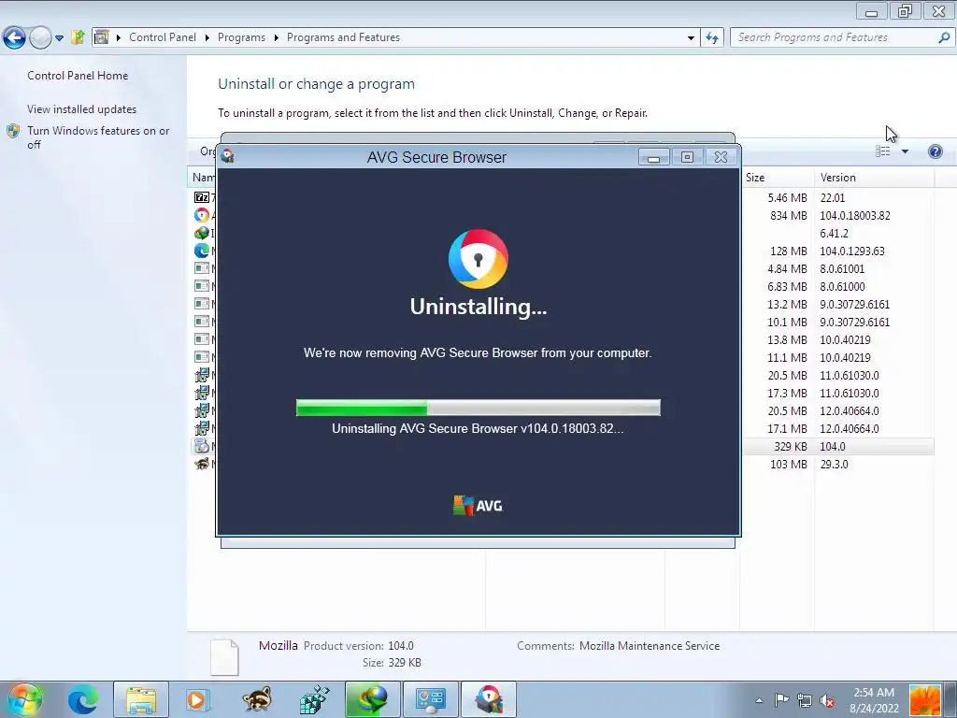
Task: Click the file thumbnail in details pane
Action: [224, 657]
